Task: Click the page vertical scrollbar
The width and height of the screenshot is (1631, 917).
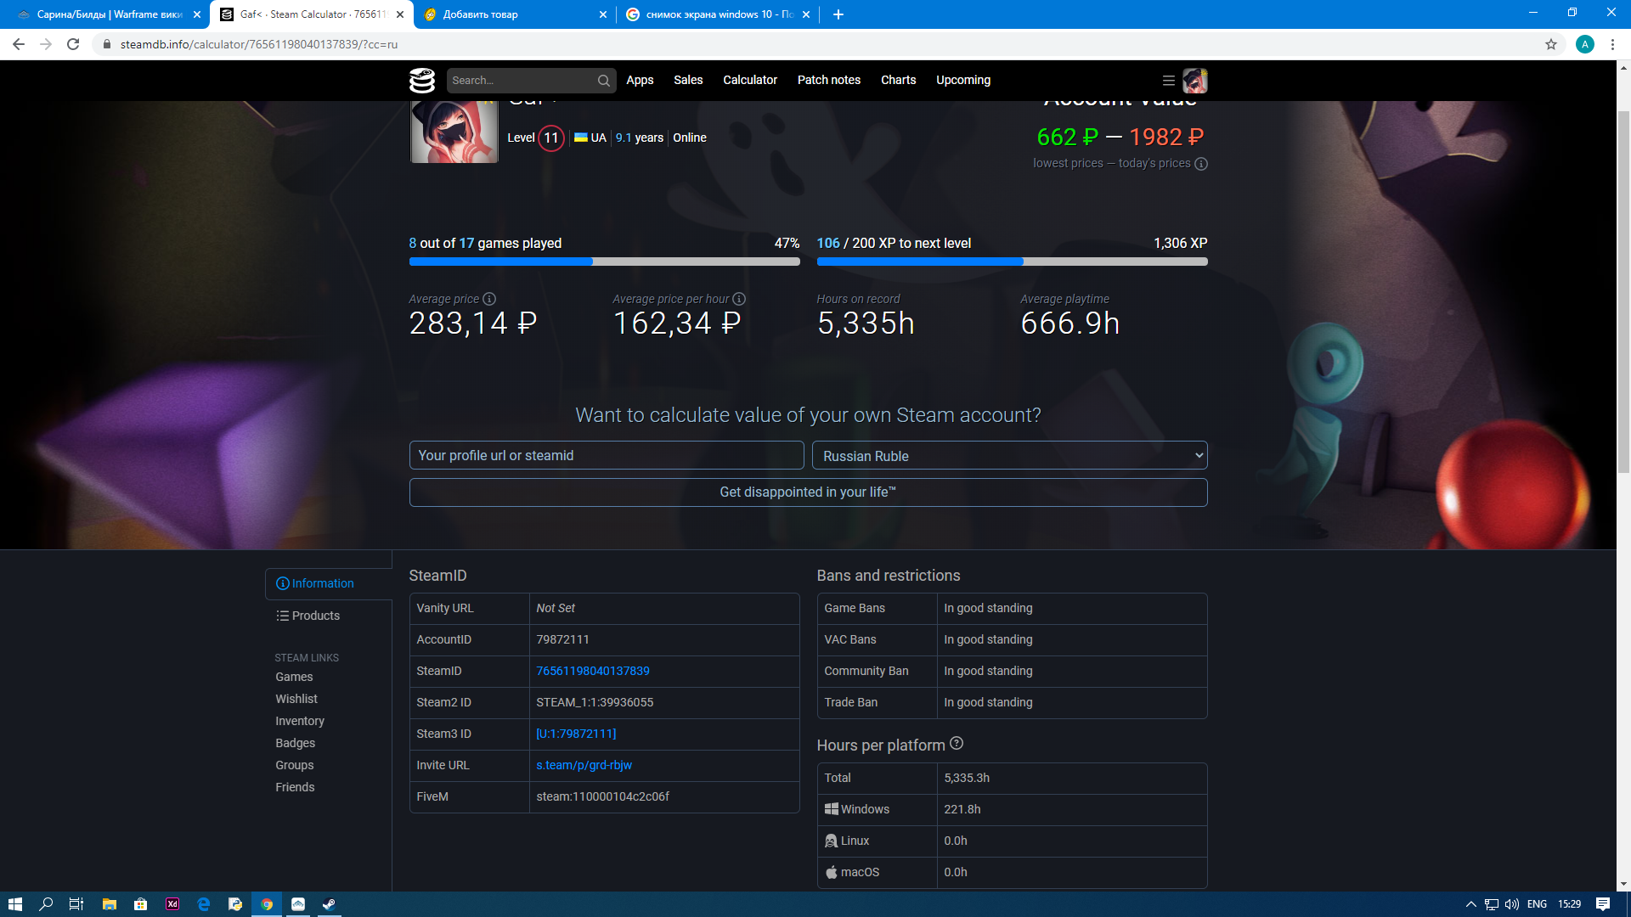Action: click(x=1623, y=292)
